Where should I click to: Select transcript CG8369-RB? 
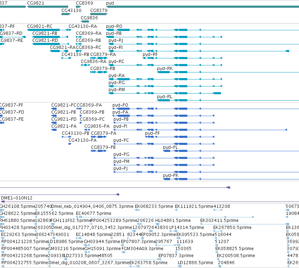(88, 40)
